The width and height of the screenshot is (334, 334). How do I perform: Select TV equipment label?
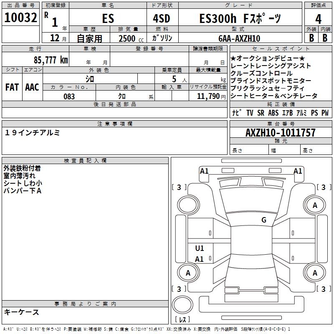click(x=250, y=113)
